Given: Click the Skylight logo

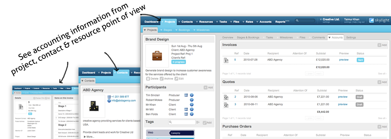Looking at the screenshot, I should click(378, 21).
